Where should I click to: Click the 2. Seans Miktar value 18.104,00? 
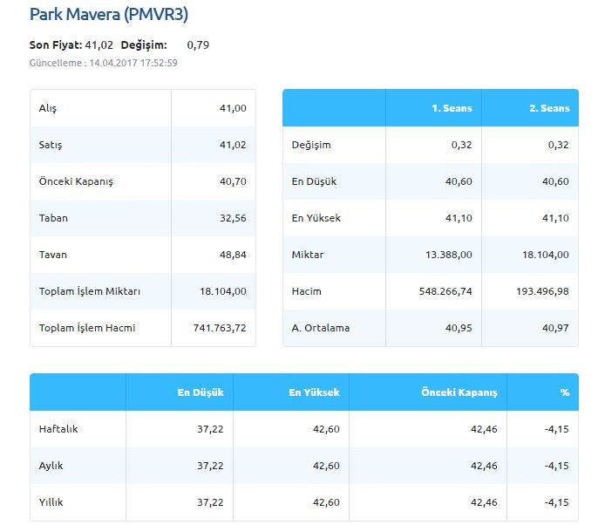546,255
